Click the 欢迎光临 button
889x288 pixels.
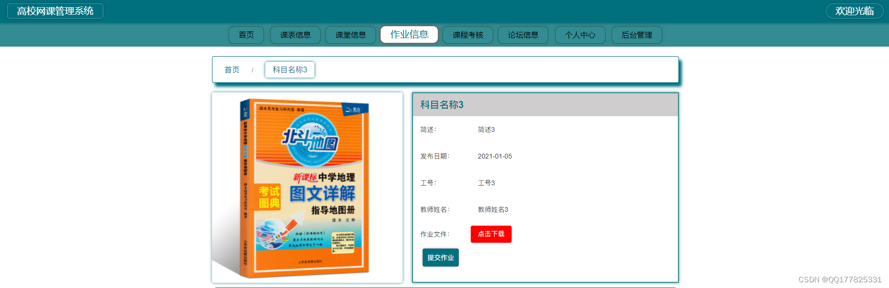click(x=855, y=11)
